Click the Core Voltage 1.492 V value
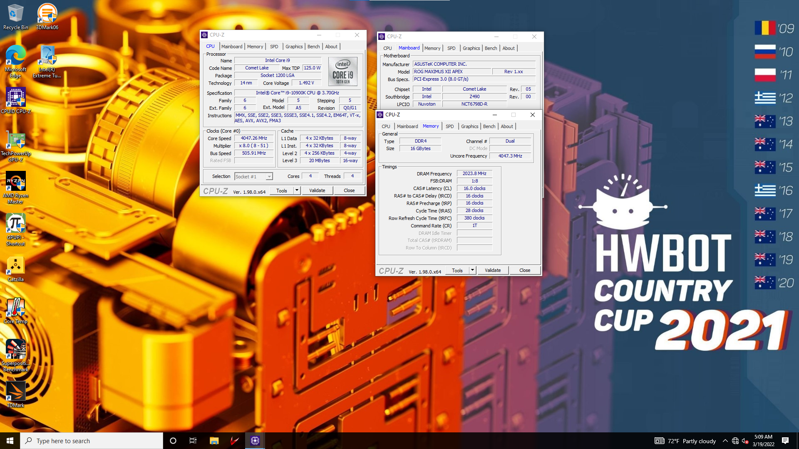The image size is (799, 449). 306,83
